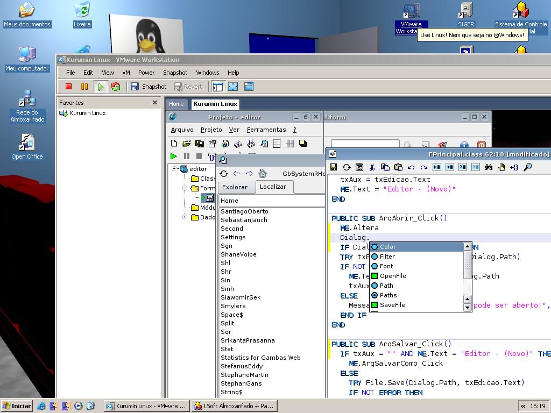Collapse the Forms folder tree node

[185, 188]
